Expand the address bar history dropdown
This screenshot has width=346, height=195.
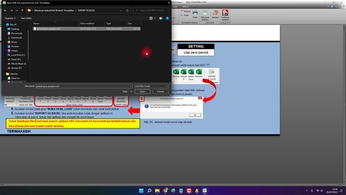tap(121, 10)
